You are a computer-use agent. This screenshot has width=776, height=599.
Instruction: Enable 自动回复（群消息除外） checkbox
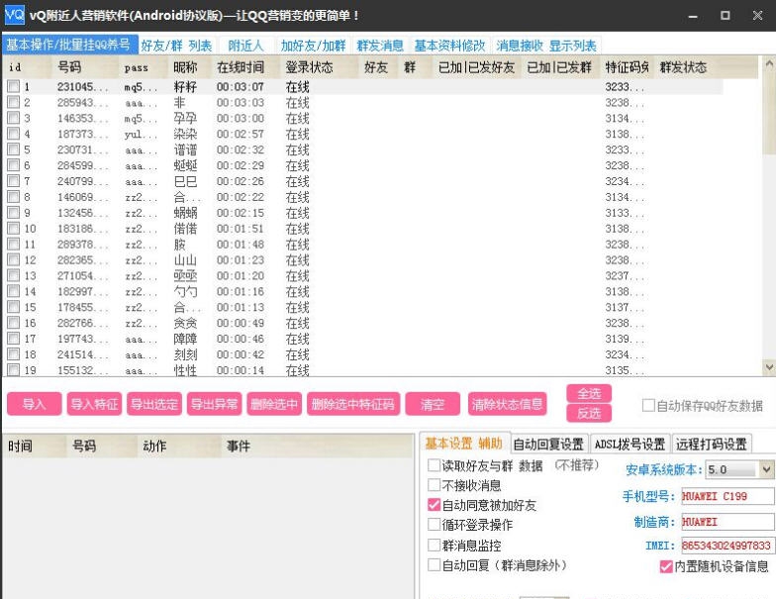(x=434, y=564)
